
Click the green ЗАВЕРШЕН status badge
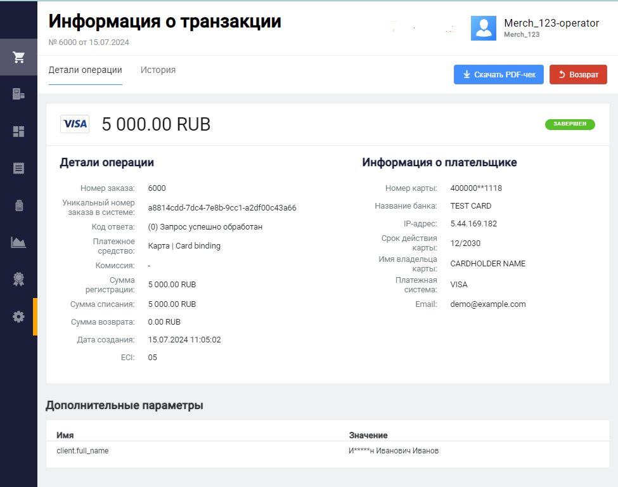click(569, 124)
